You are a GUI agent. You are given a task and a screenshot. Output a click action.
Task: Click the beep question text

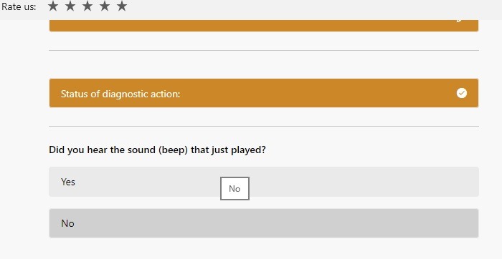point(157,150)
